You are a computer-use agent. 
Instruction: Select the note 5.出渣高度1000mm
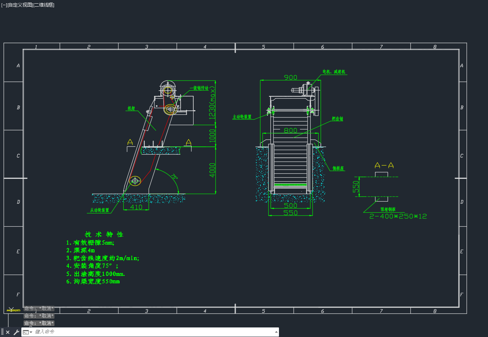(x=96, y=274)
